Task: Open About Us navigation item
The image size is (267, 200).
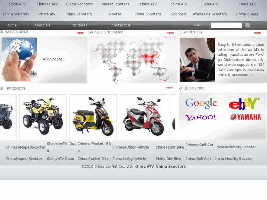Action: 42,25
